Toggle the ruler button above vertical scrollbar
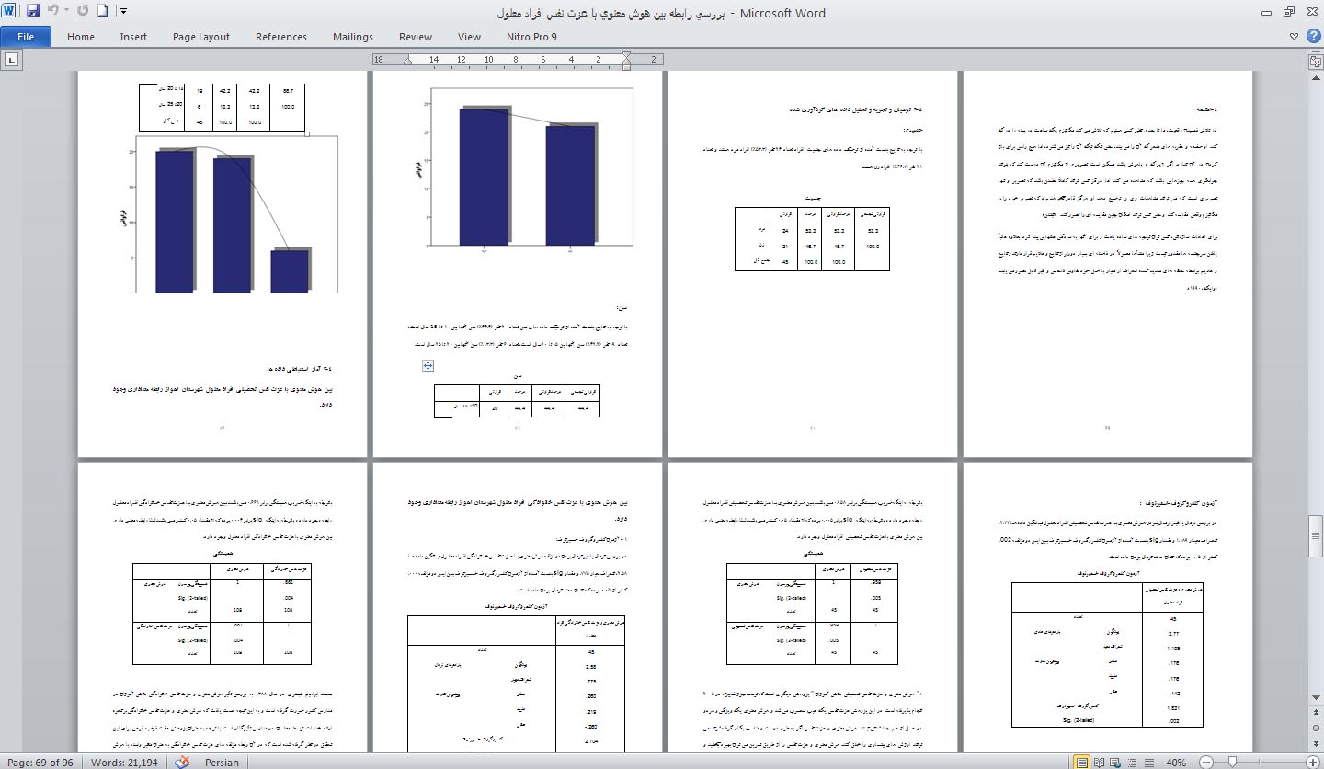1324x769 pixels. pos(1316,62)
